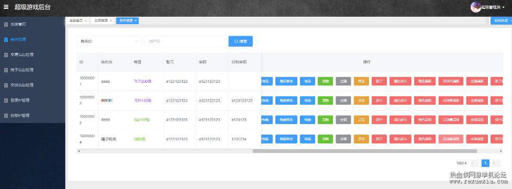
Task: Click role name 橘子网单
Action: point(108,139)
